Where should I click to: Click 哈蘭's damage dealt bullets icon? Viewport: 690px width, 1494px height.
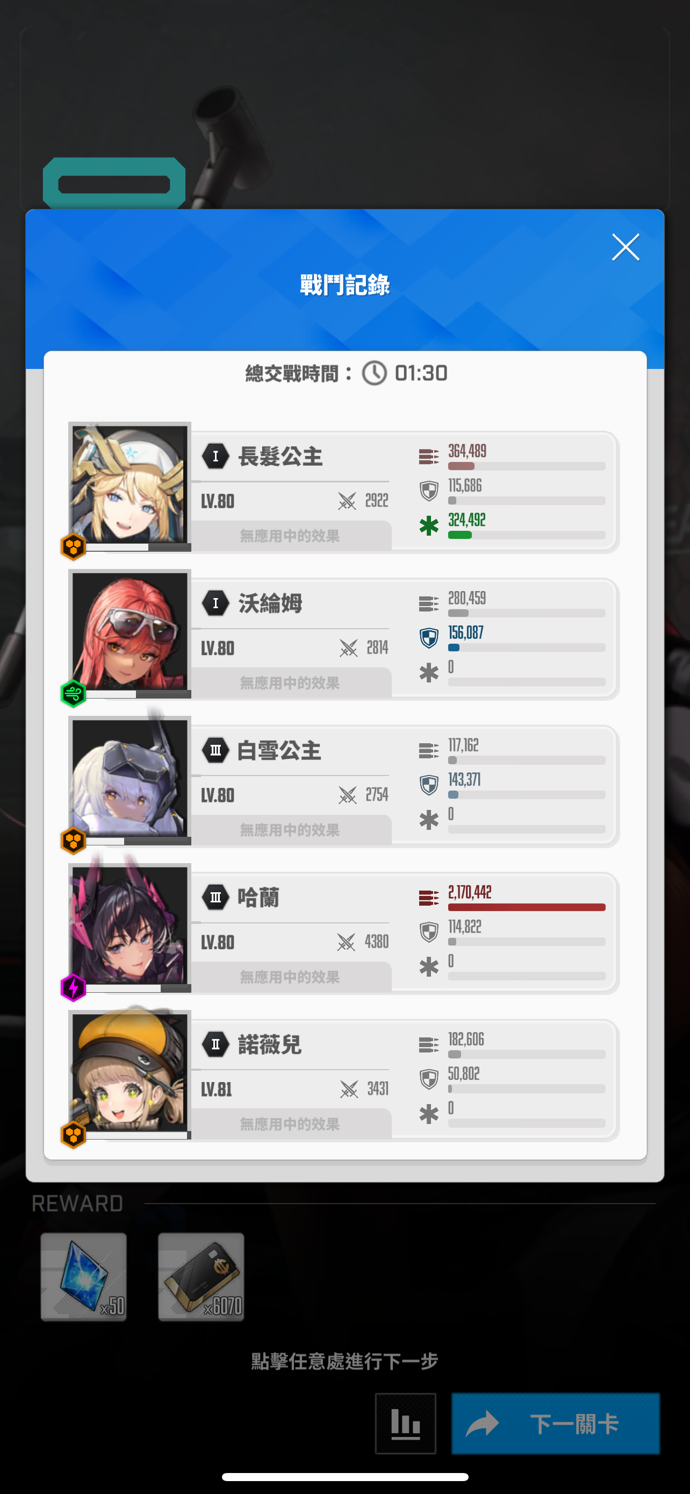[429, 898]
